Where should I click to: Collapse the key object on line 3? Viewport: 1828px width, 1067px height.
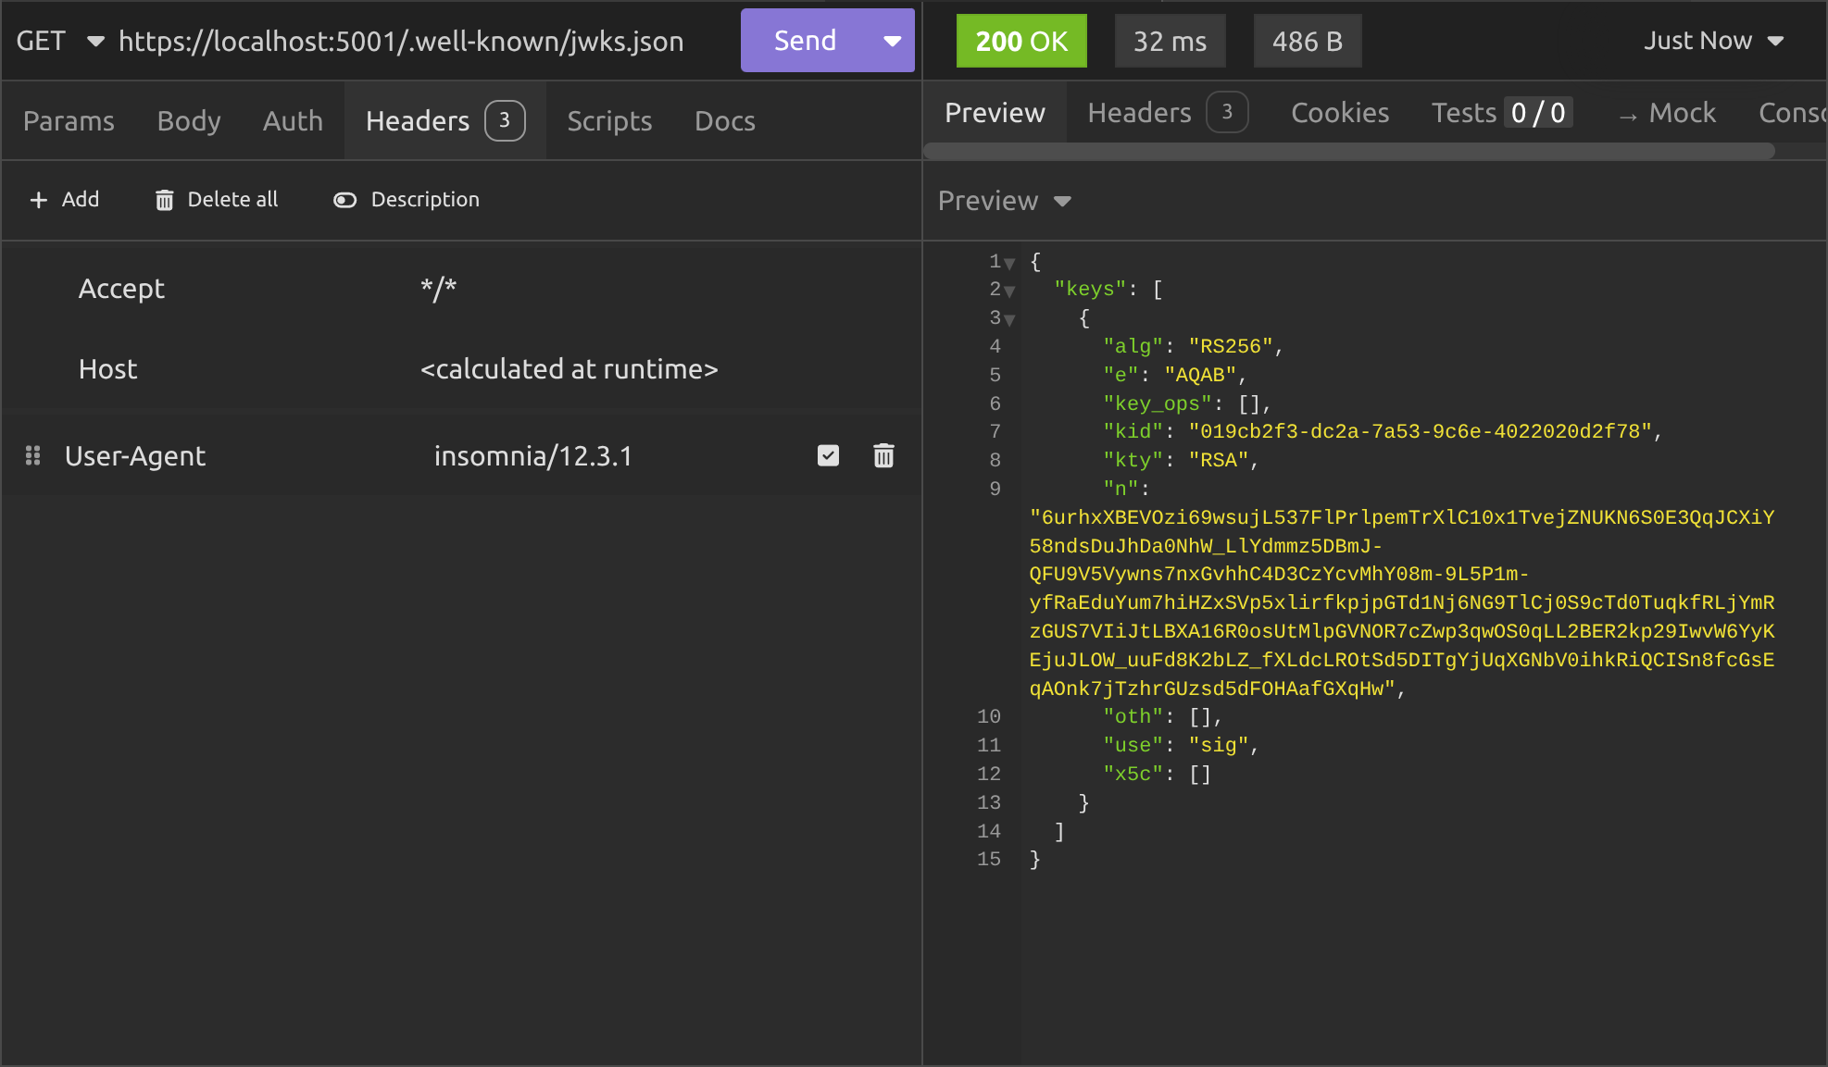(x=1009, y=319)
